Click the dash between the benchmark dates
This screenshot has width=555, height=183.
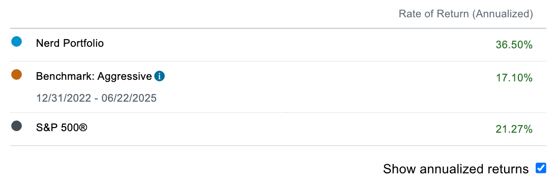click(x=96, y=98)
